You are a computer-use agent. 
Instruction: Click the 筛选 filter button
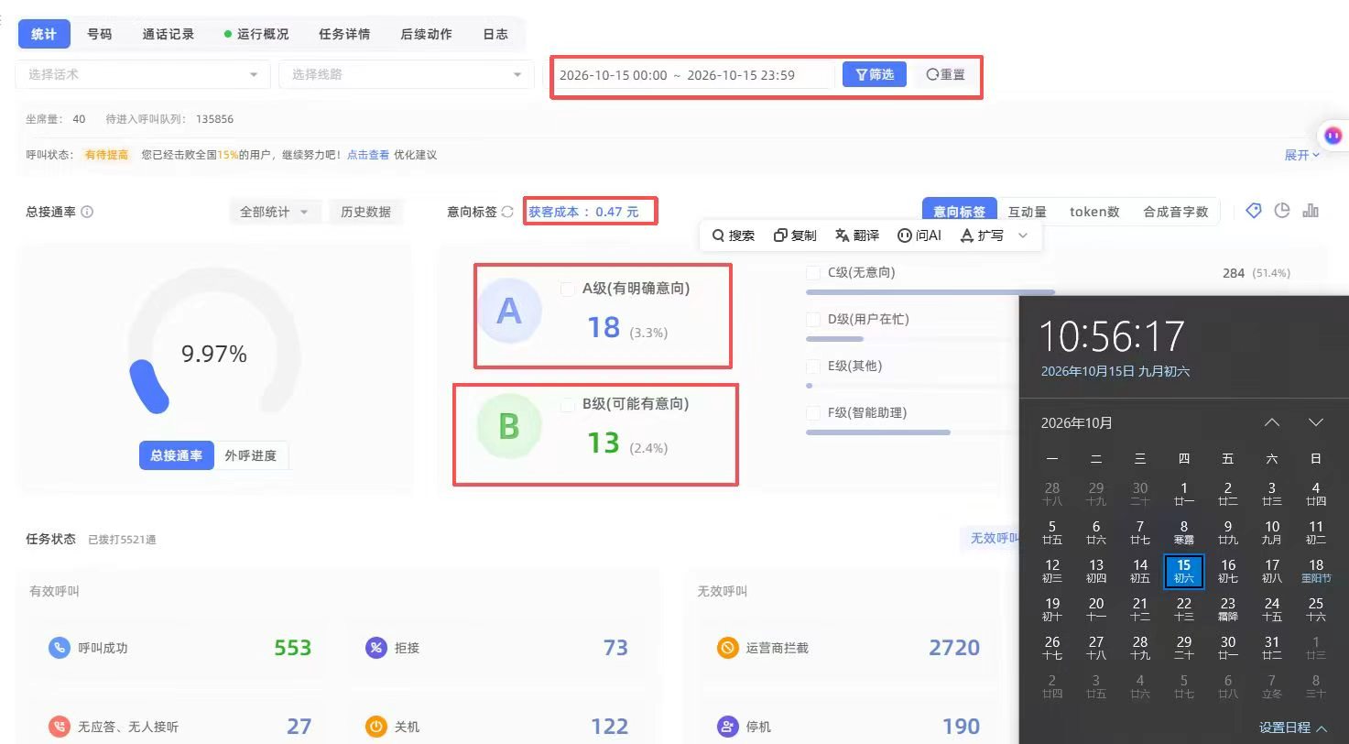click(875, 74)
